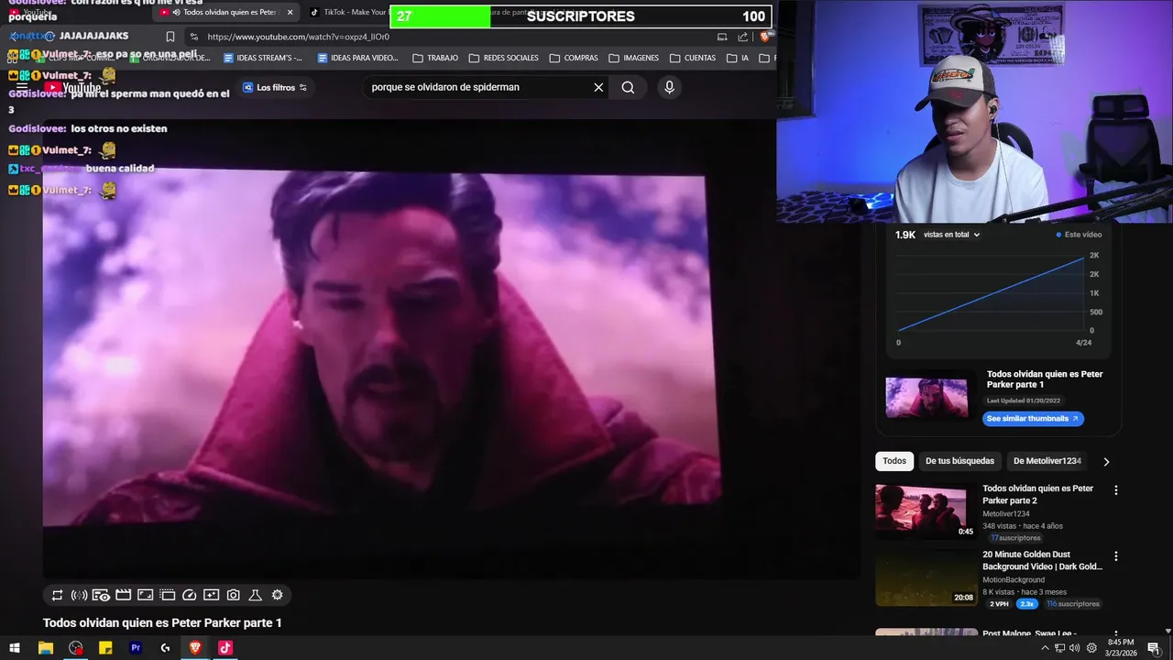Click the dotted-top window pop-out icon

point(167,595)
